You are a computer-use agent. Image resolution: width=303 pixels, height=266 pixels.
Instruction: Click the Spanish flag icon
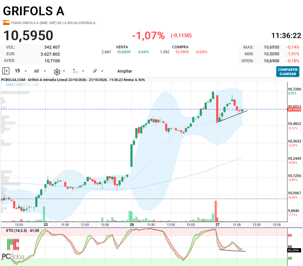click(6, 22)
